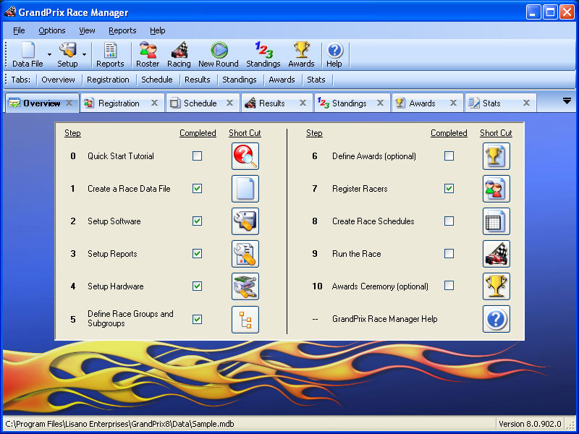Open the Quick Start Tutorial shortcut icon
Screen dimensions: 579x434
pos(245,156)
